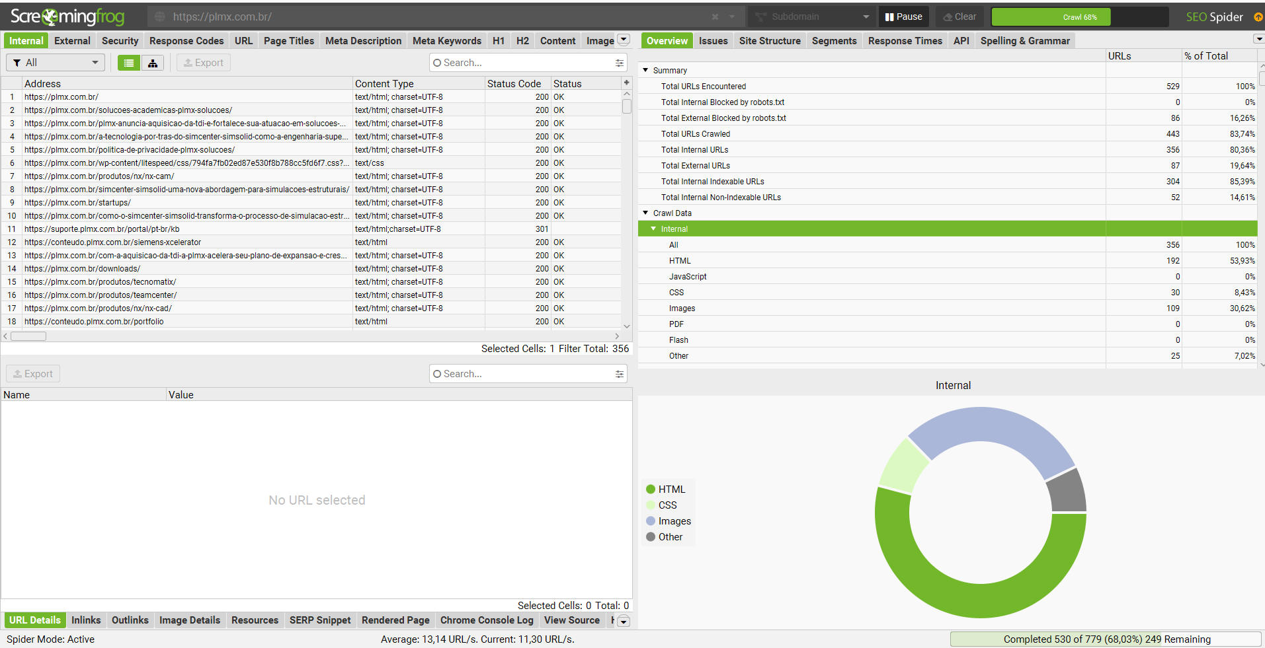1265x648 pixels.
Task: Click the Clear button
Action: tap(959, 17)
